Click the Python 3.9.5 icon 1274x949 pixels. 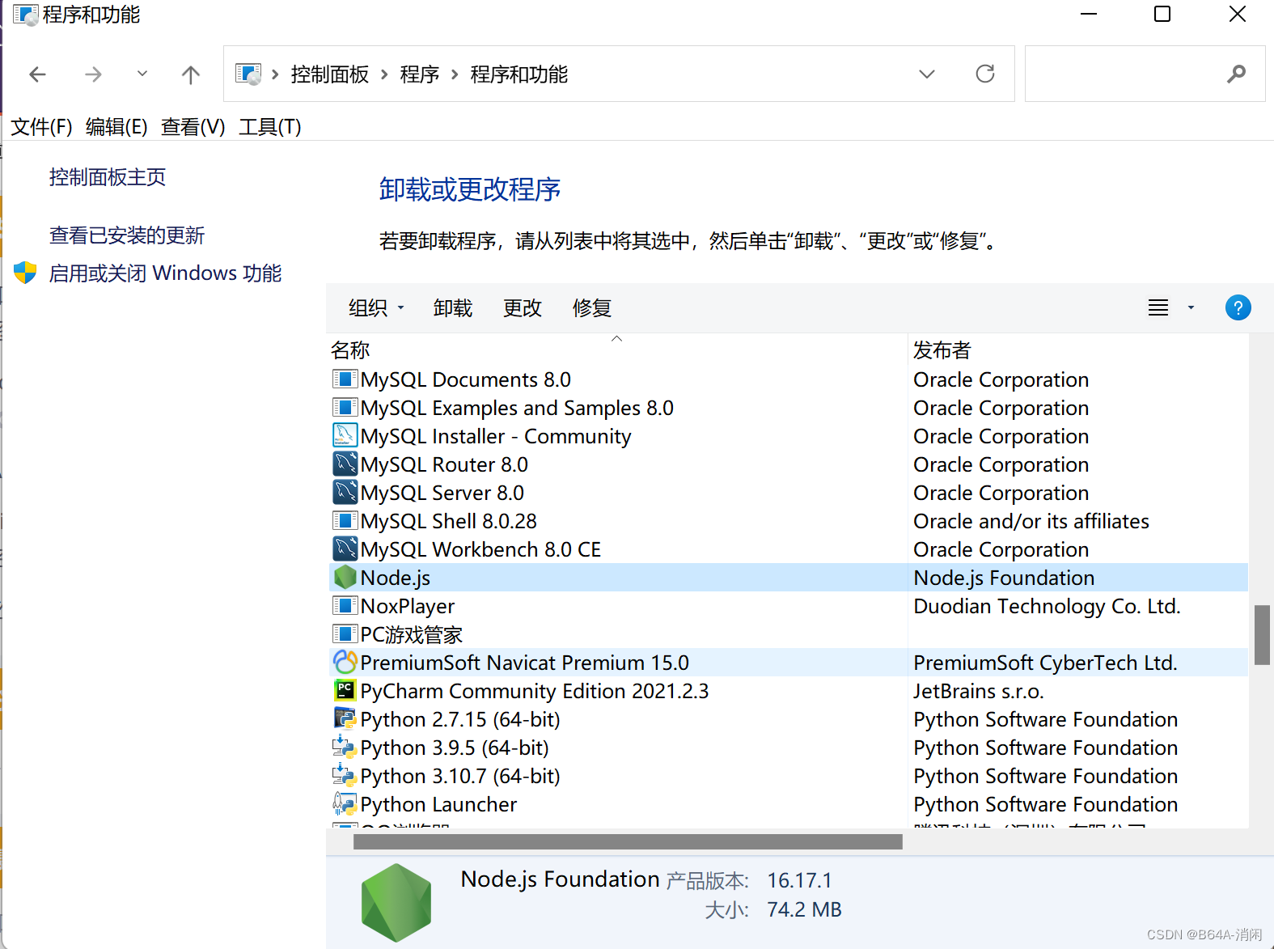345,748
